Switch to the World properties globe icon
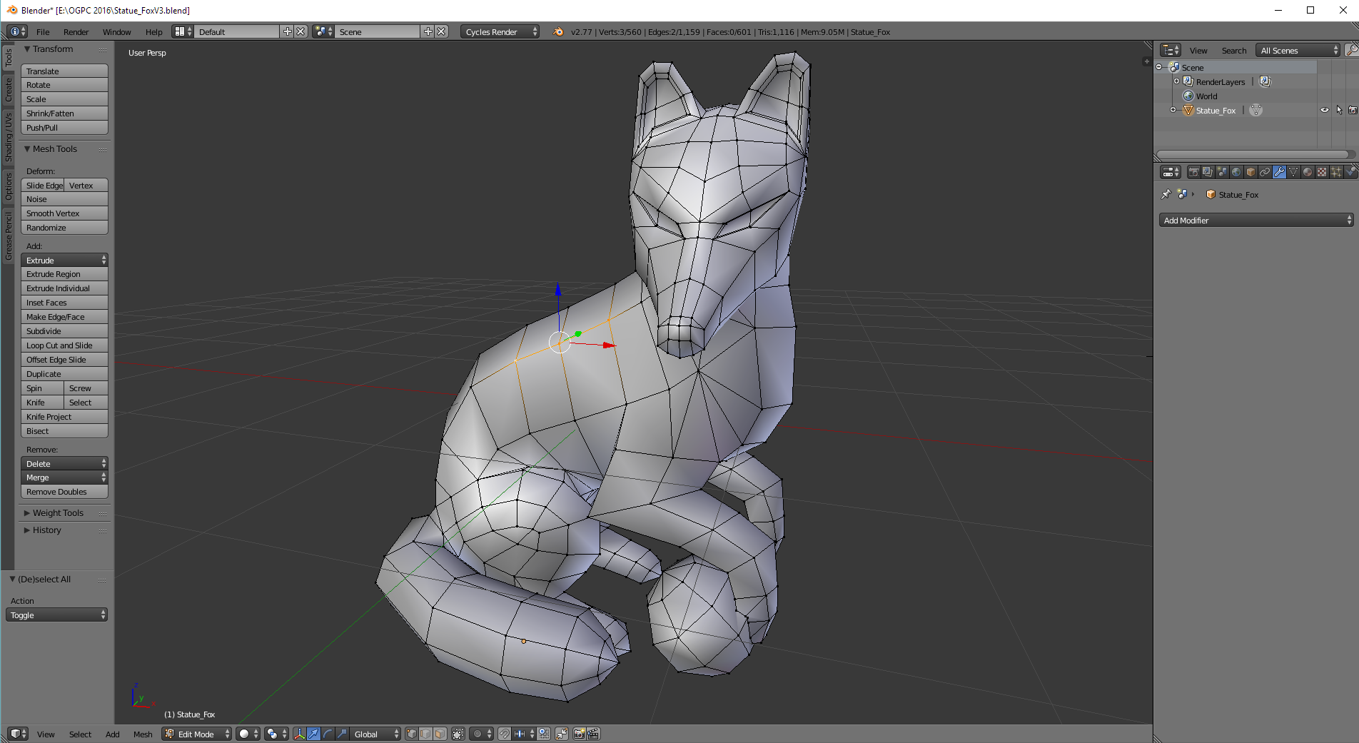1359x743 pixels. click(1236, 171)
